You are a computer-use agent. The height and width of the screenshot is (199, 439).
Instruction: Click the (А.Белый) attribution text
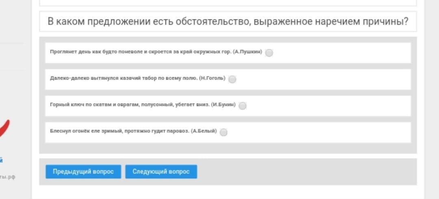tap(204, 131)
